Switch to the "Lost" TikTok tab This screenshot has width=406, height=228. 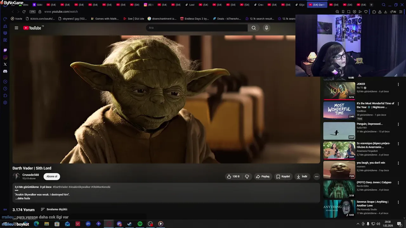click(190, 5)
